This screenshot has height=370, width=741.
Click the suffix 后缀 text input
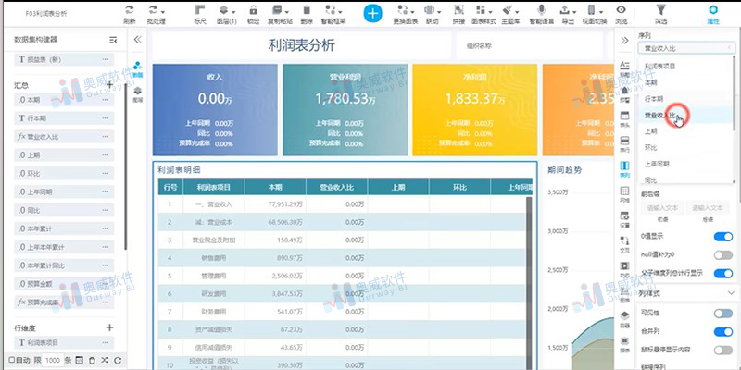click(x=708, y=207)
